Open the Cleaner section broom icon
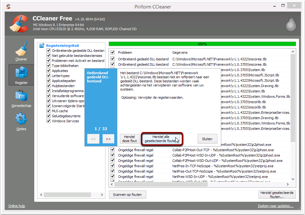 pos(21,49)
